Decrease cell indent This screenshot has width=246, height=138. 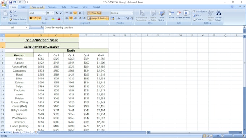[80, 18]
